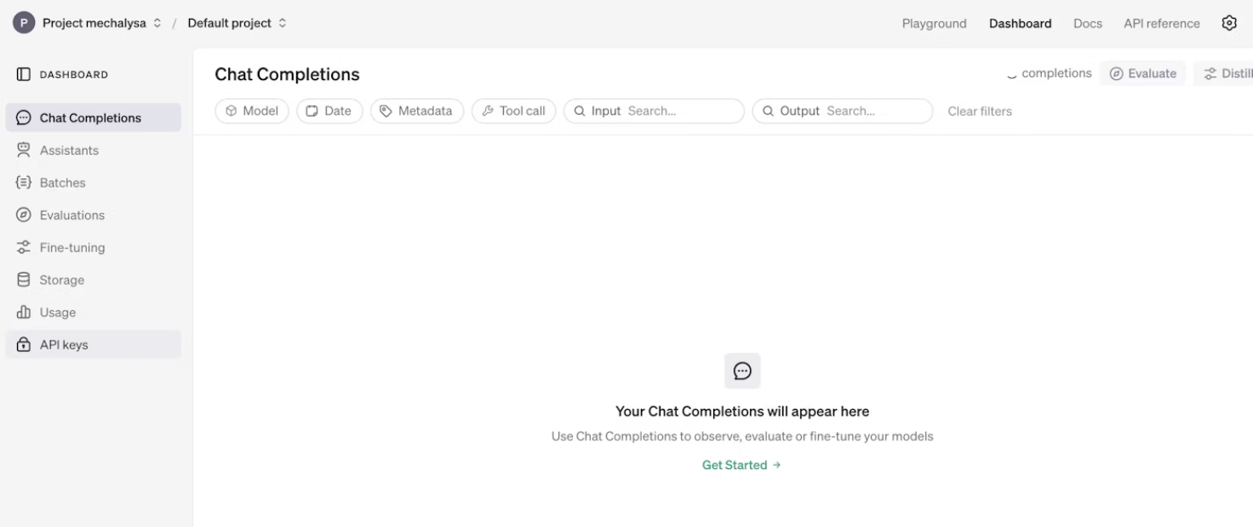
Task: Open the Model filter
Action: tap(252, 111)
